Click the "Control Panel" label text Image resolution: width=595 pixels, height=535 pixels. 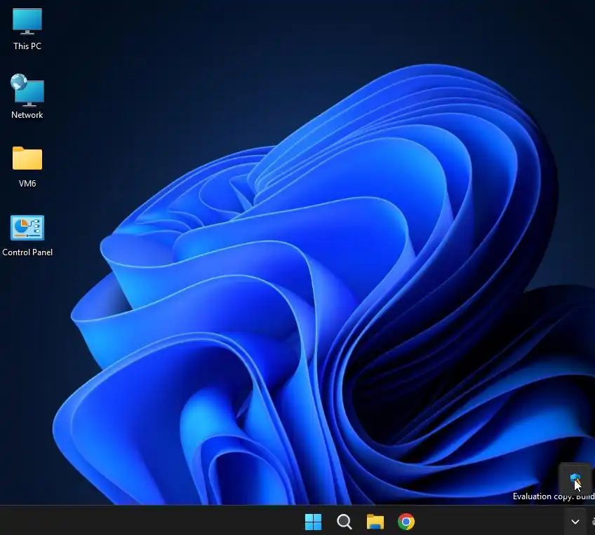[x=27, y=252]
